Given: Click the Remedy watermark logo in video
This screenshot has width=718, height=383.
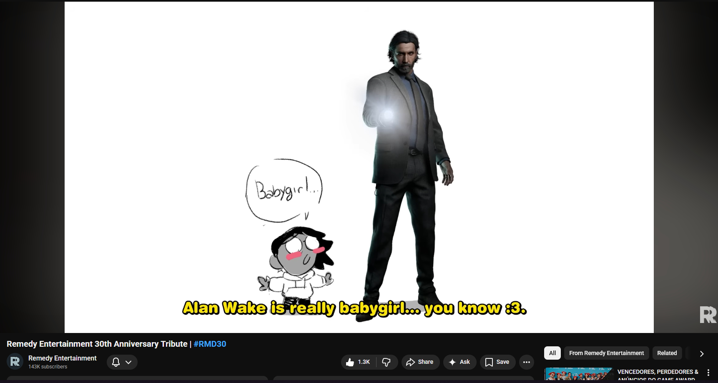Looking at the screenshot, I should click(708, 315).
